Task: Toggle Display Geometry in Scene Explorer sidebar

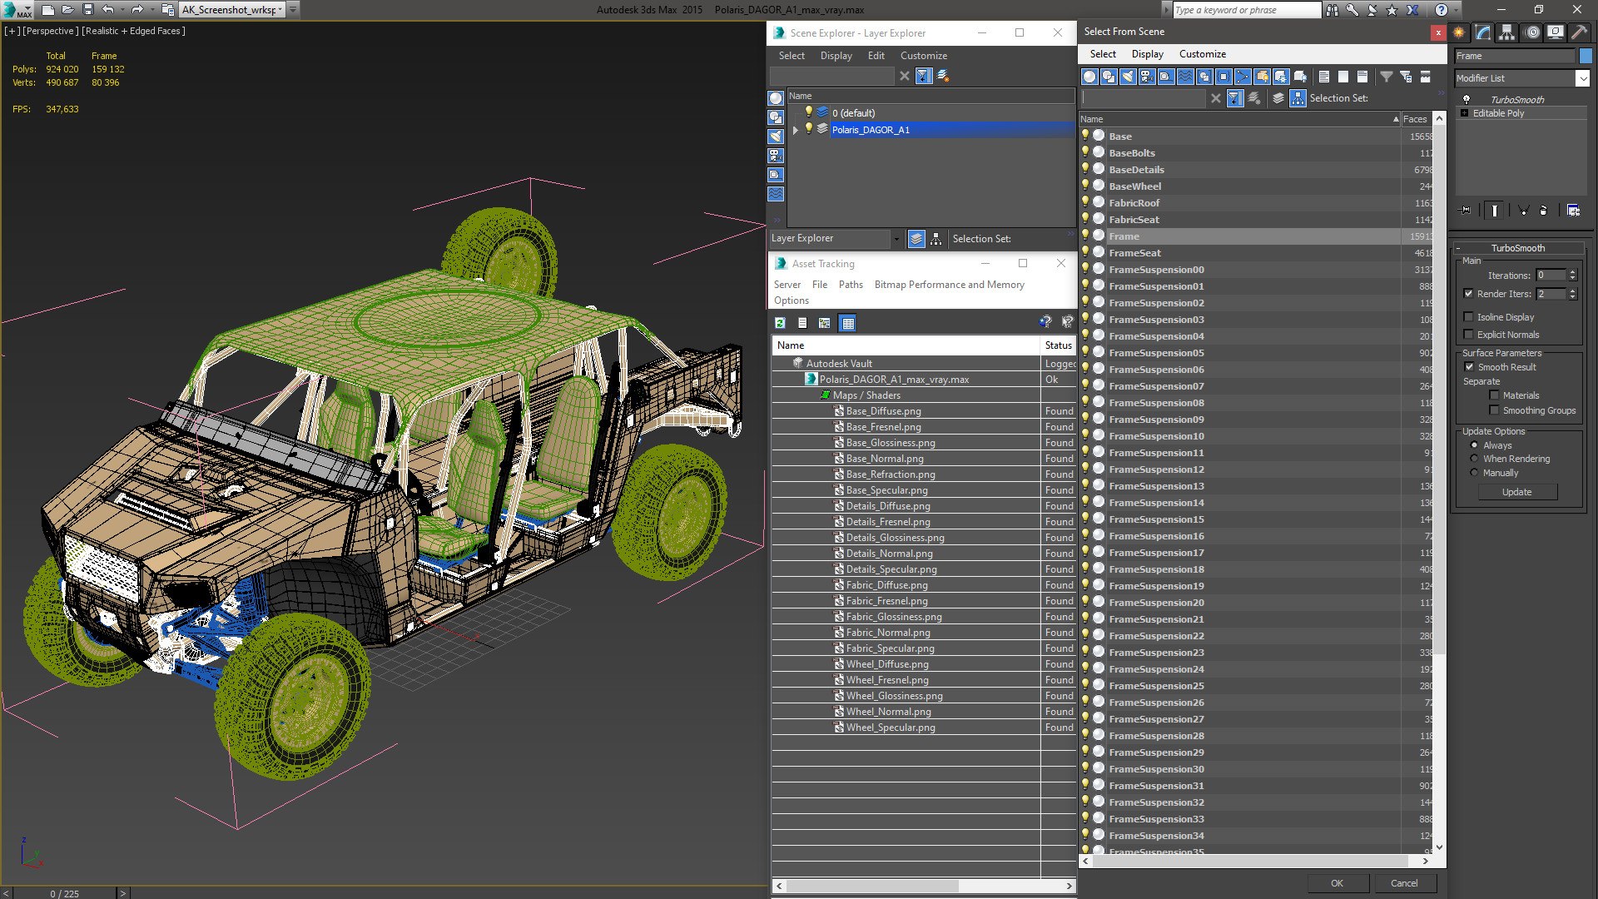Action: 776,98
